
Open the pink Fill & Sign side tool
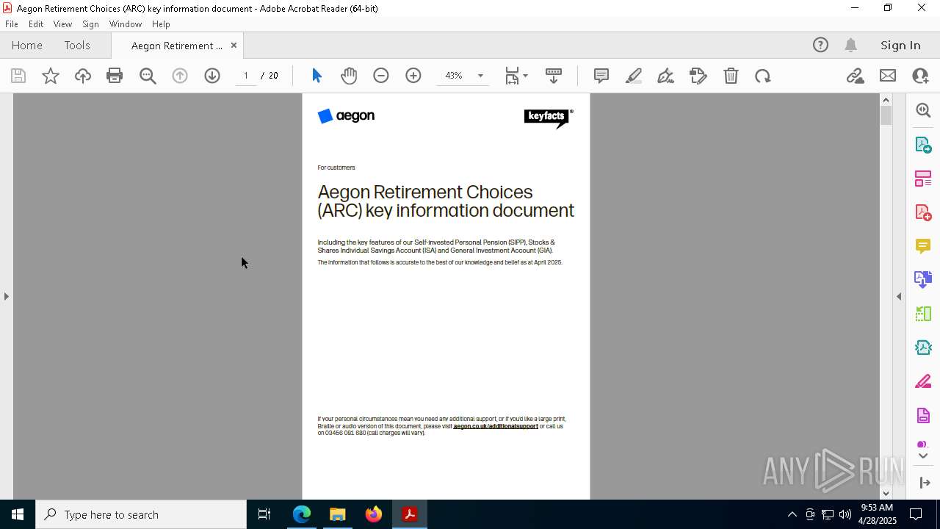coord(923,381)
